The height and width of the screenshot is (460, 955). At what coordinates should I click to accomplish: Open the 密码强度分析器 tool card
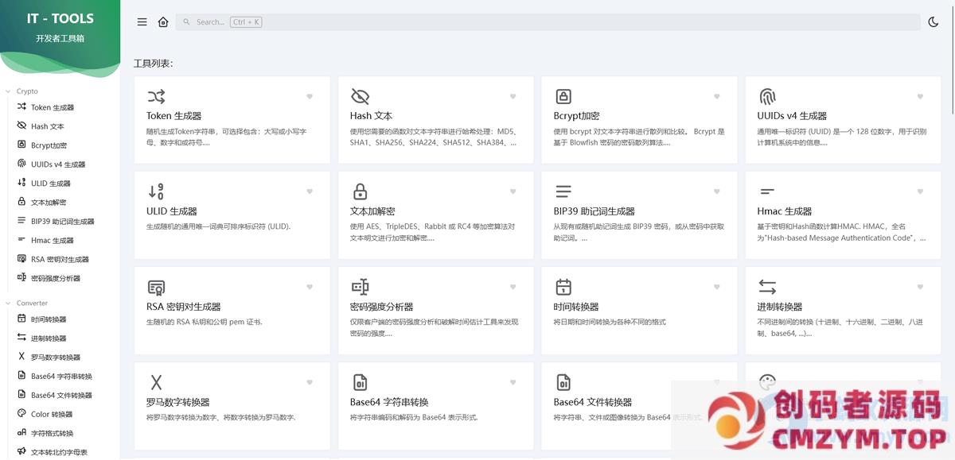click(435, 310)
